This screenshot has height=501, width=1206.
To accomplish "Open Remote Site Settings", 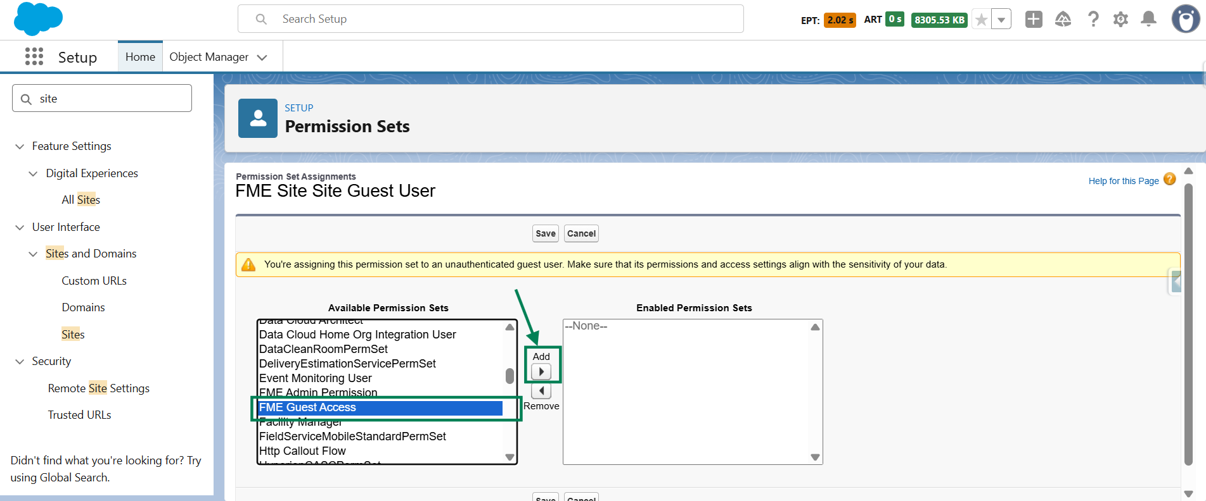I will pyautogui.click(x=99, y=388).
